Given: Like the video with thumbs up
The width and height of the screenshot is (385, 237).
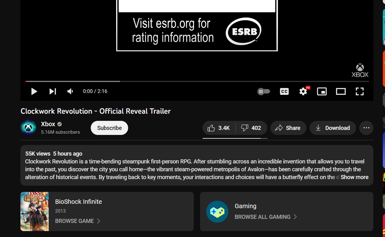Looking at the screenshot, I should tap(219, 128).
